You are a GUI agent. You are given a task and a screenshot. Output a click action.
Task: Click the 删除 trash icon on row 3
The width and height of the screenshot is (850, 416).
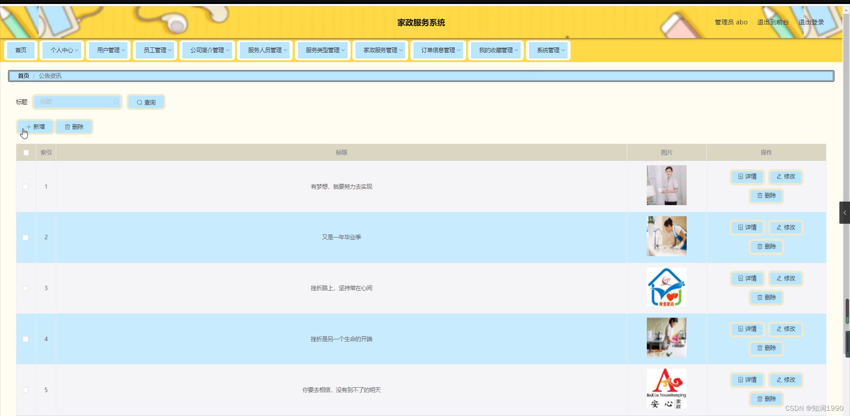click(x=760, y=297)
